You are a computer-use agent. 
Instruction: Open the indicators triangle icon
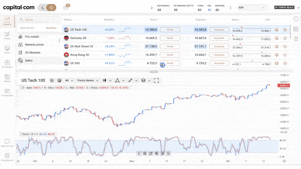(x=117, y=80)
